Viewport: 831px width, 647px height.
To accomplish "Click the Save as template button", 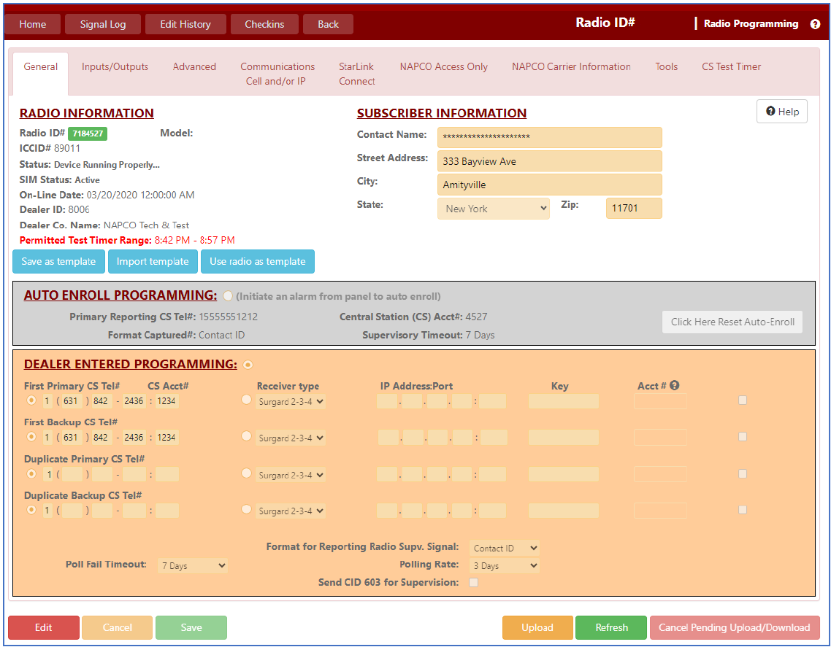I will pos(58,261).
